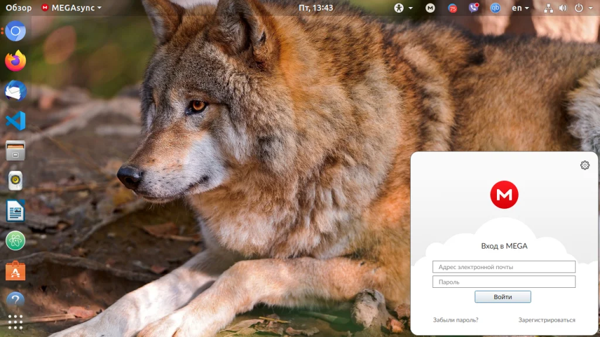The width and height of the screenshot is (600, 337).
Task: Open the 'en' keyboard layout dropdown
Action: click(520, 8)
